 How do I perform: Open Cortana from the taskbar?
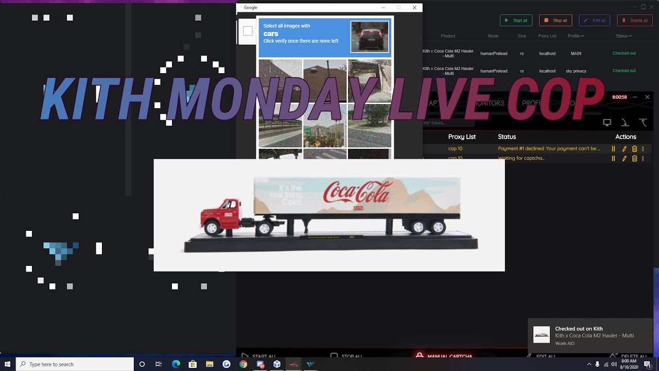[142, 364]
